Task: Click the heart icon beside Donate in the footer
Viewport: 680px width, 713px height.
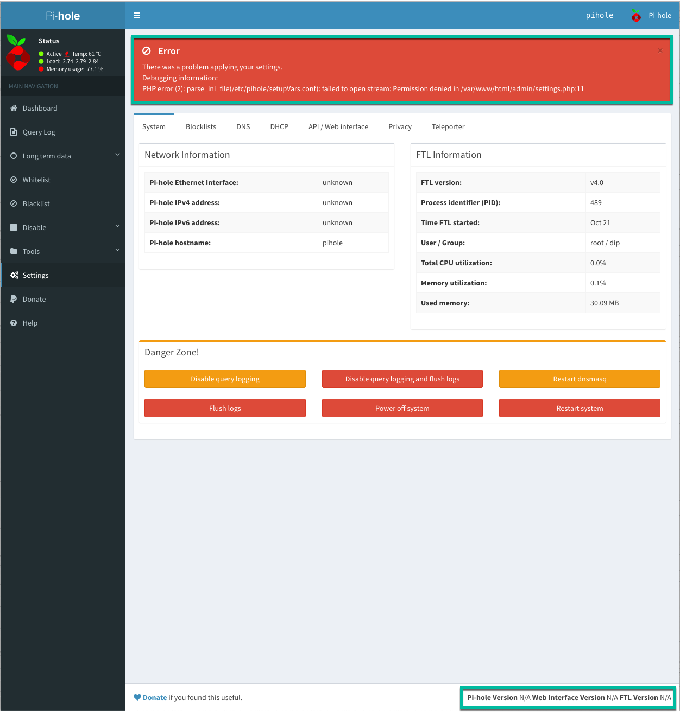Action: coord(137,697)
